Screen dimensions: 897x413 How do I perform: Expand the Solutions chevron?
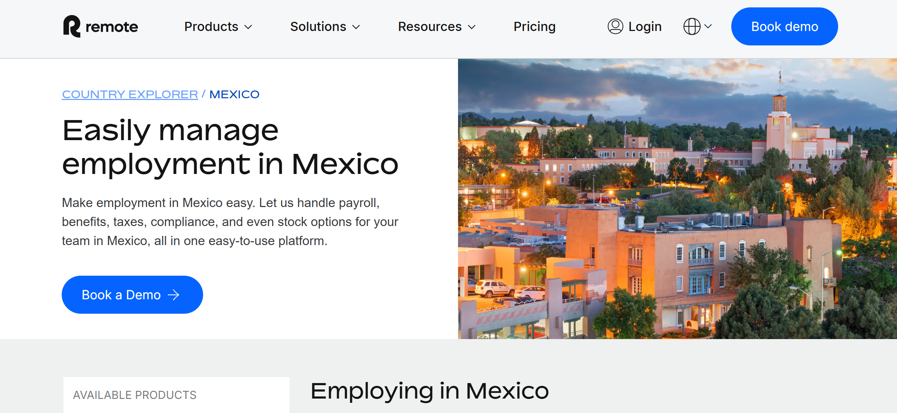click(x=356, y=27)
